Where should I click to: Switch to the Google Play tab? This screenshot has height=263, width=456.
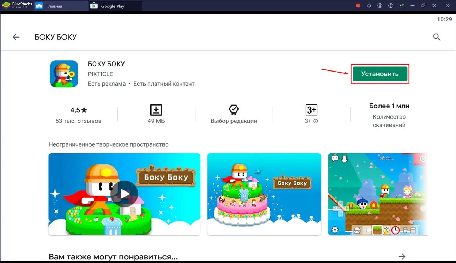[x=116, y=6]
